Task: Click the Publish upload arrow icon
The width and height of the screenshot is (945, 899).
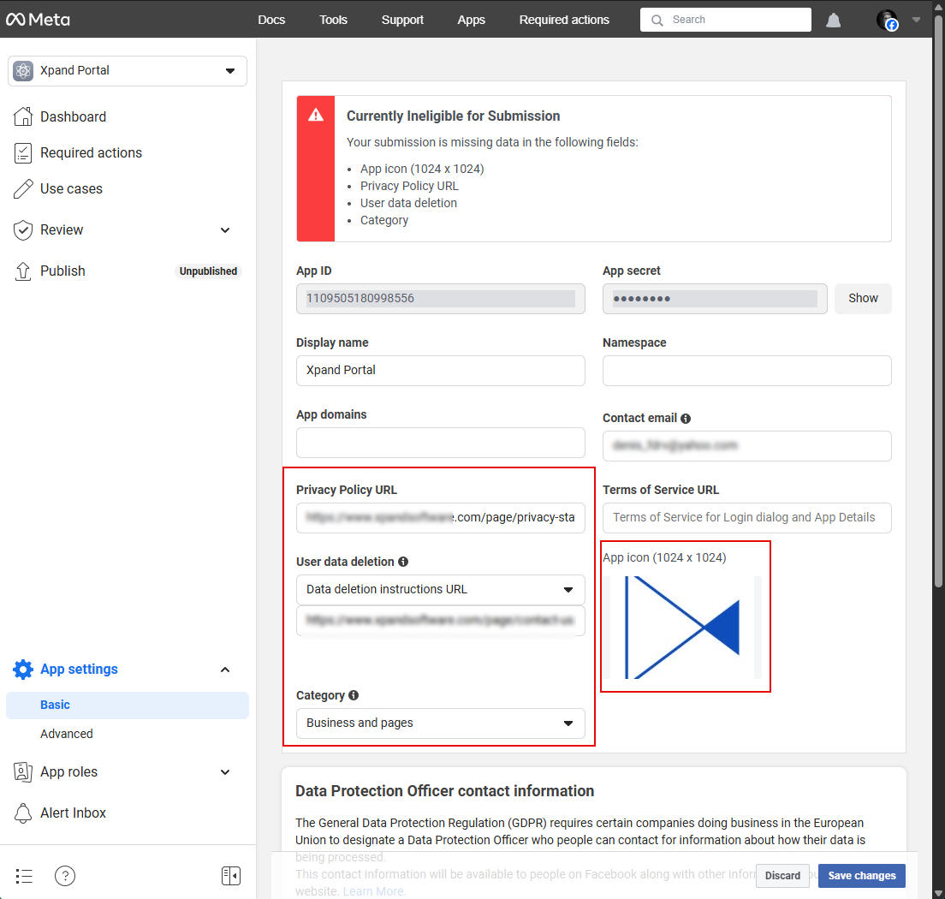Action: coord(23,271)
